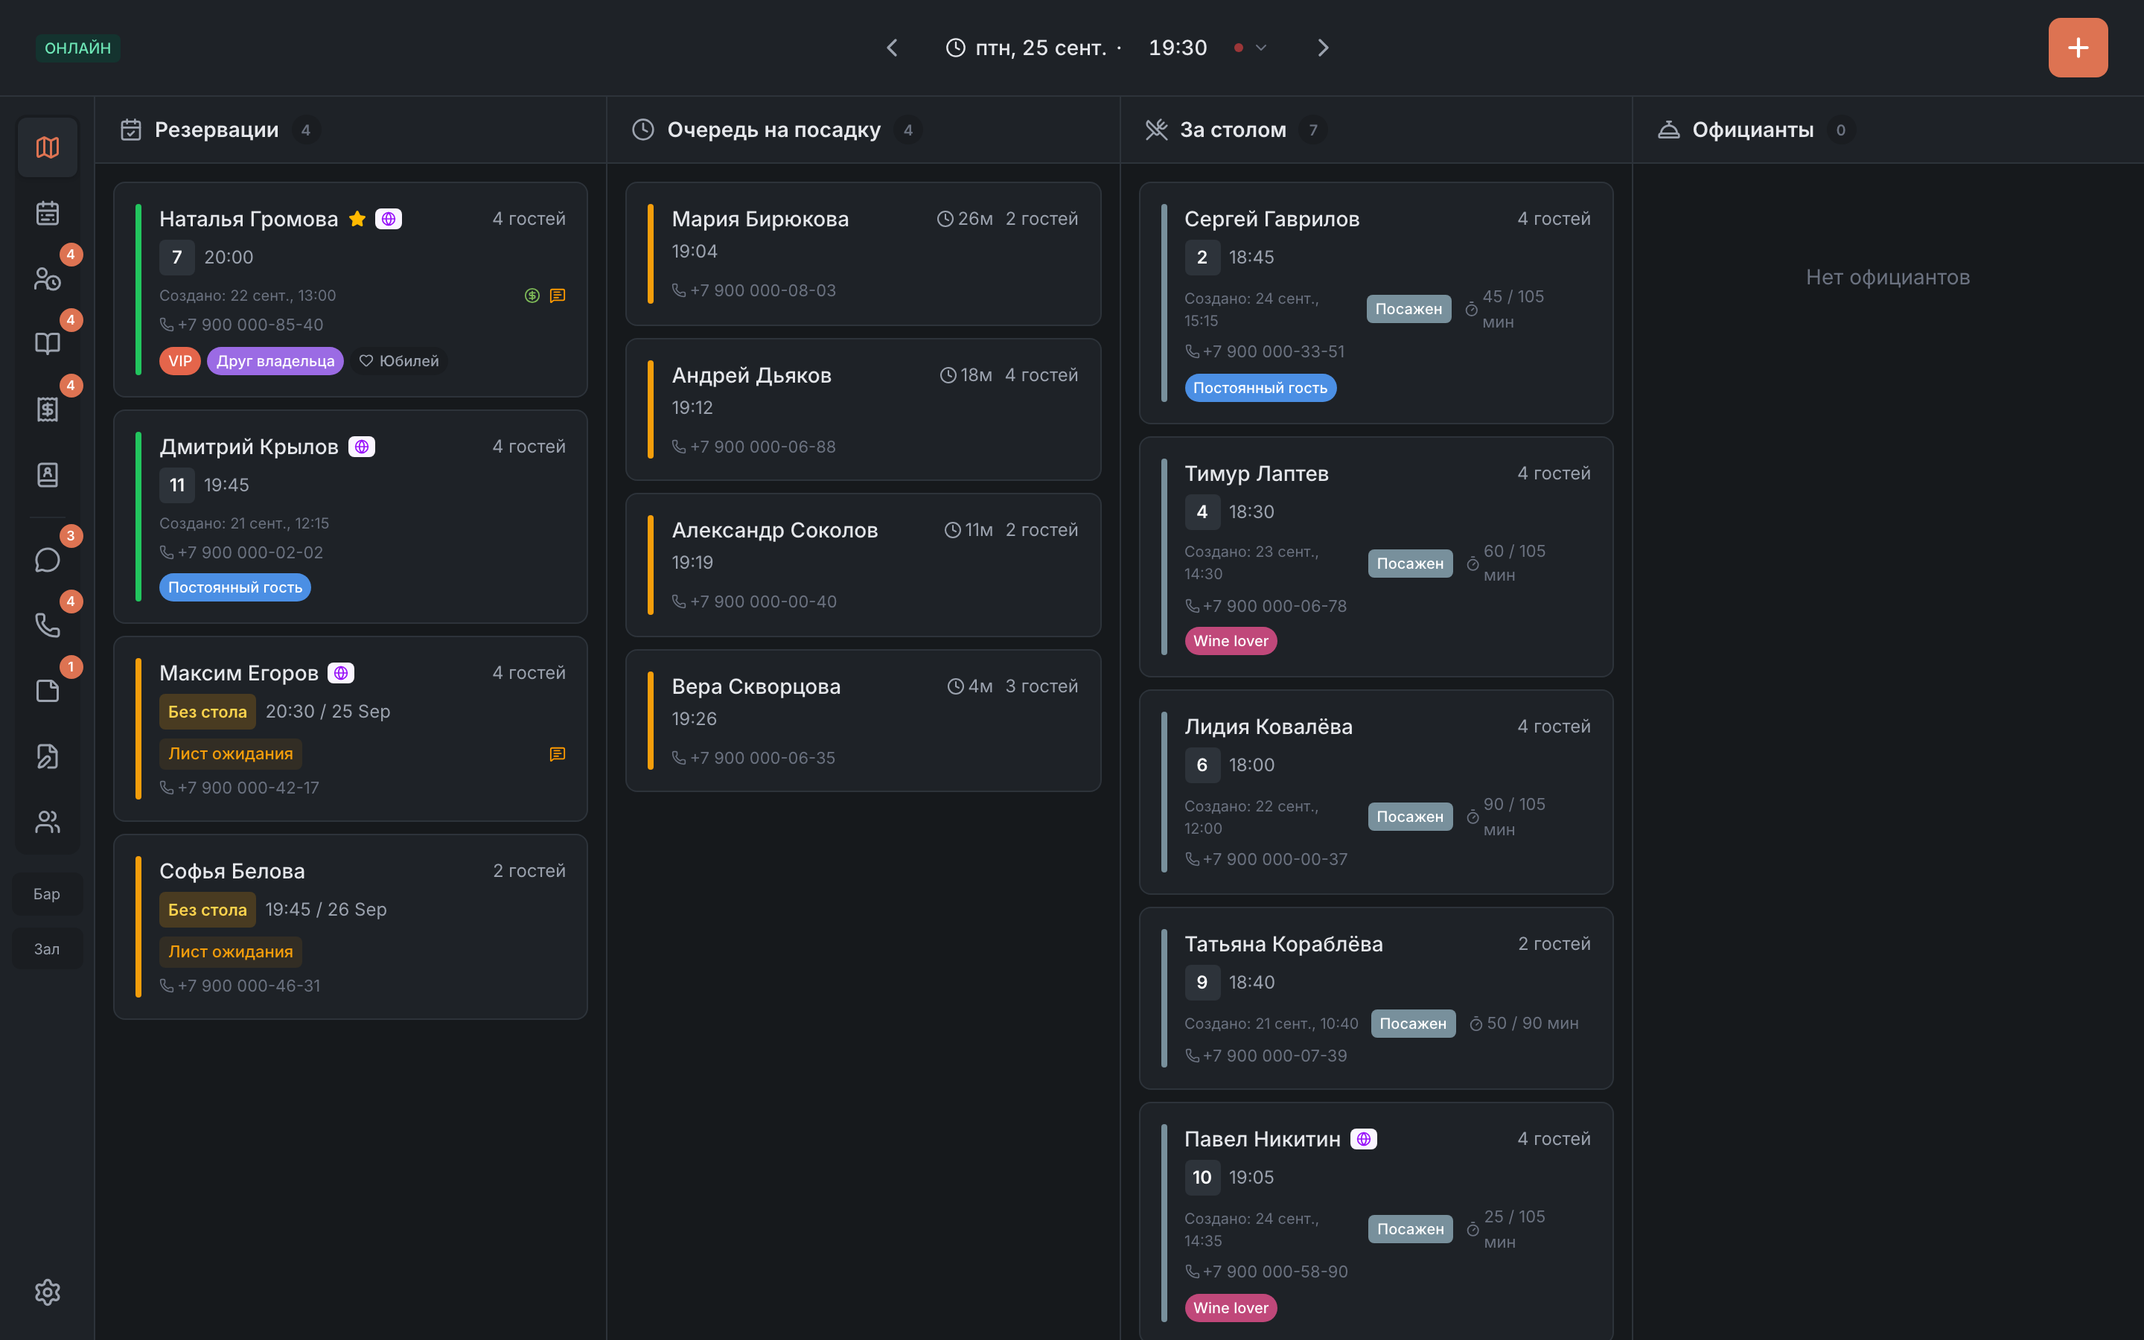Viewport: 2144px width, 1340px height.
Task: Click the VIP tag on Наталья Громова
Action: (x=180, y=362)
